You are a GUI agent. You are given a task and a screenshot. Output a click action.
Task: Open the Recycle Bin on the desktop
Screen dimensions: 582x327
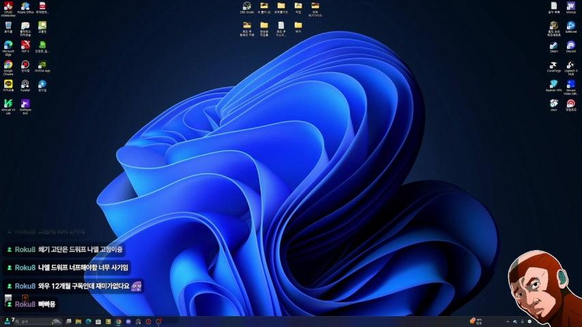8,26
